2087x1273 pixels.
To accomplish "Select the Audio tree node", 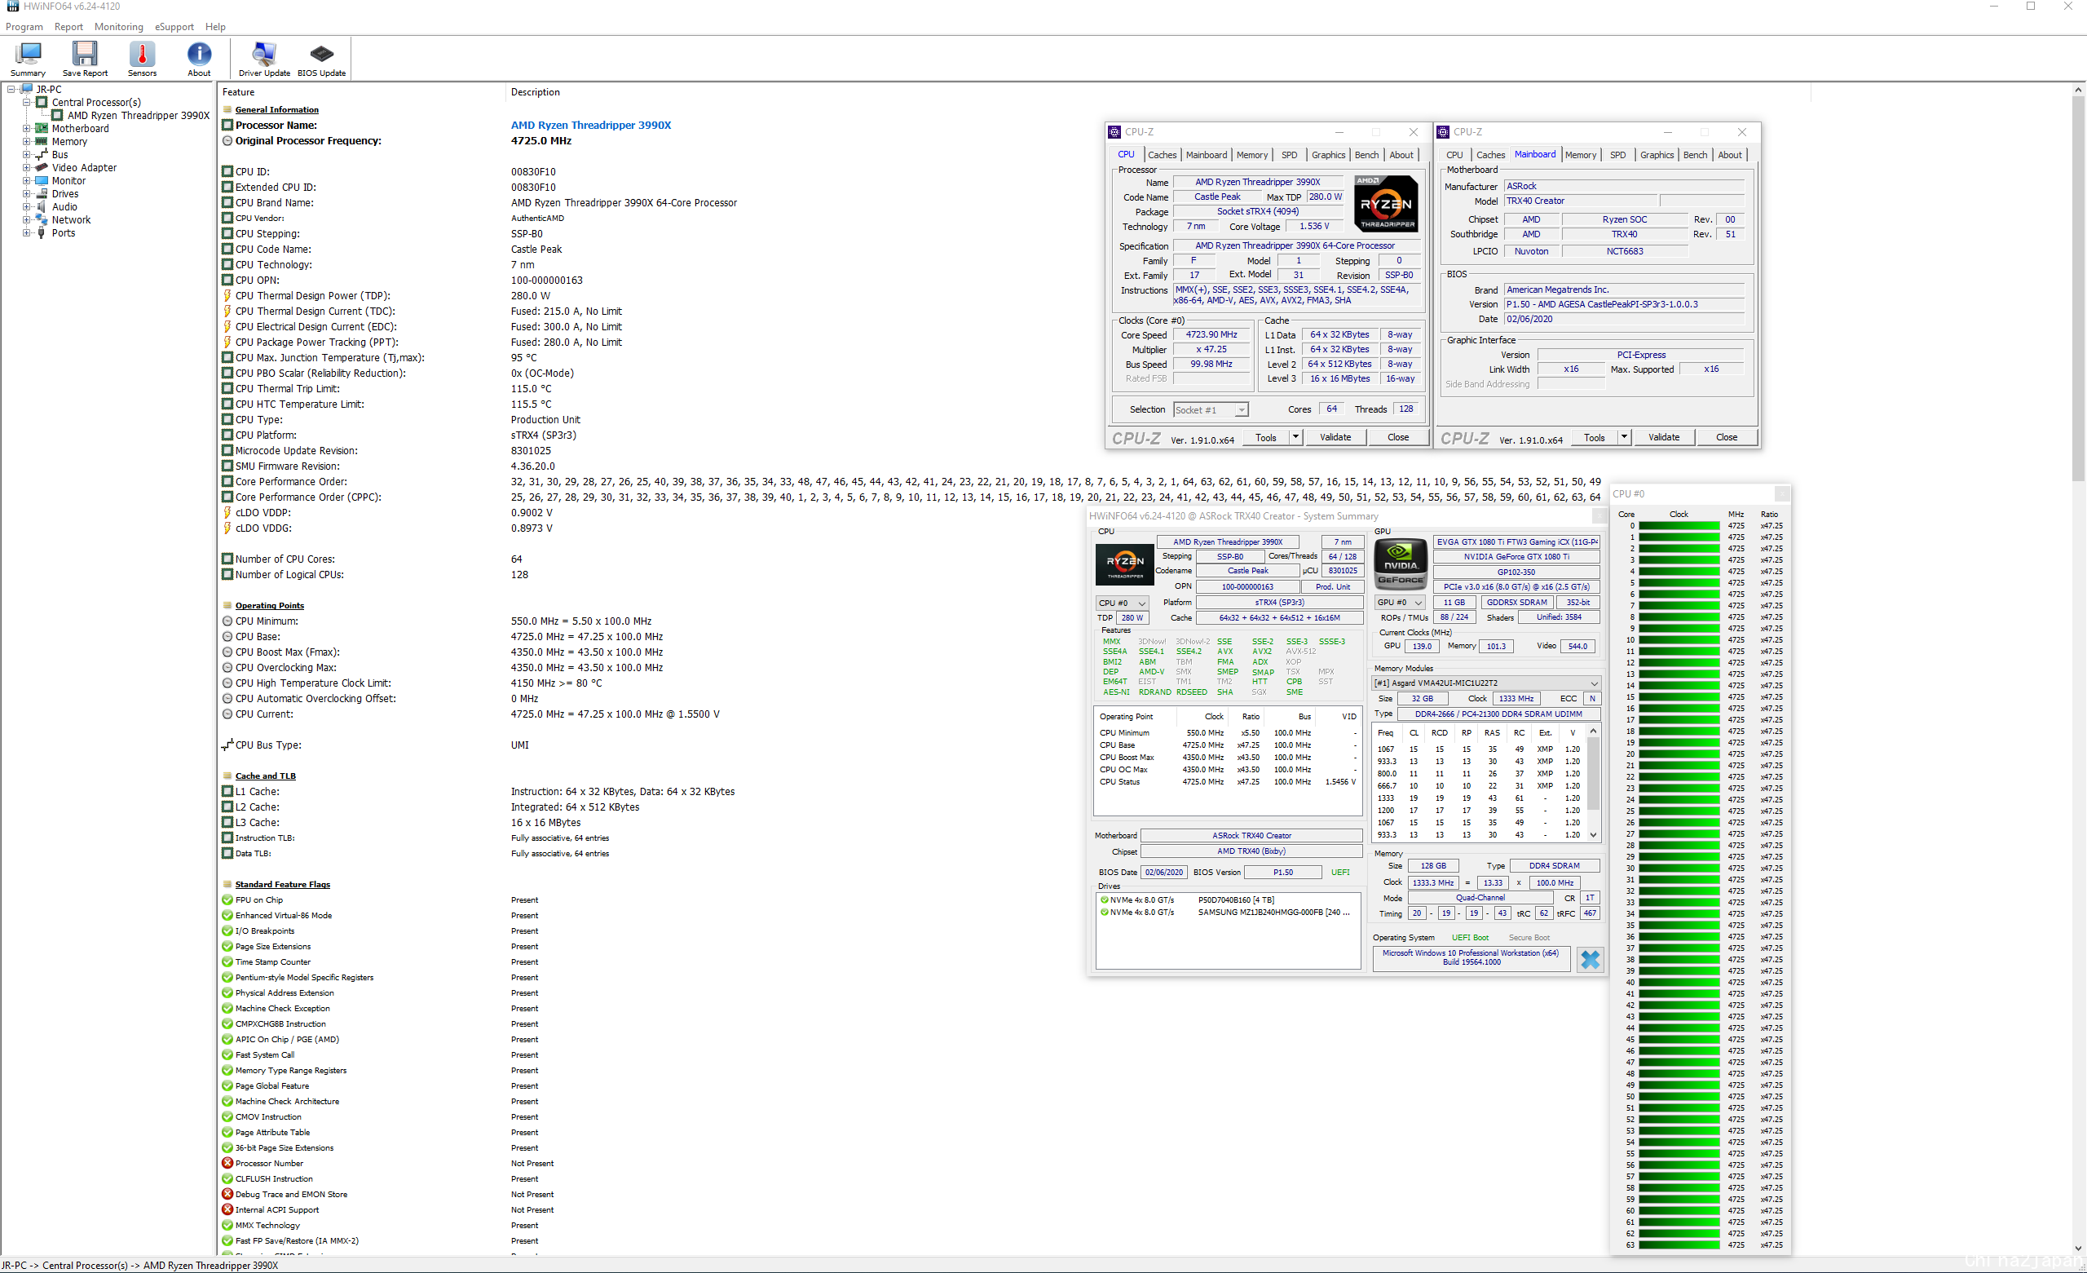I will pyautogui.click(x=64, y=207).
